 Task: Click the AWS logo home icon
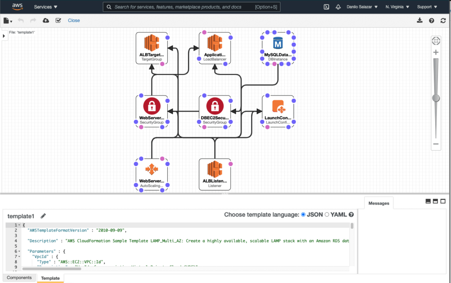18,7
